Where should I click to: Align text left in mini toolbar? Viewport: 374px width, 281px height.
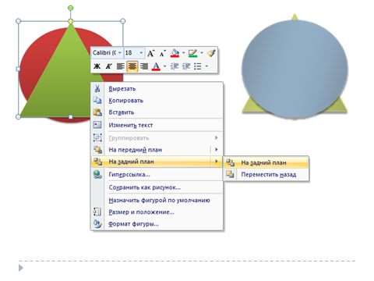pyautogui.click(x=120, y=66)
